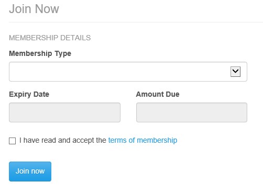Submit with the blue Join now button
This screenshot has height=194, width=263.
tap(30, 172)
